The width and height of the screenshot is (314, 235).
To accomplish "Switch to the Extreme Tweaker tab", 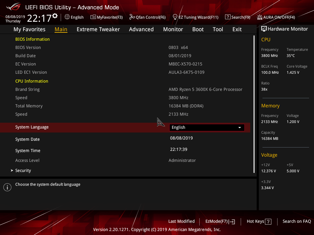I will click(x=98, y=29).
